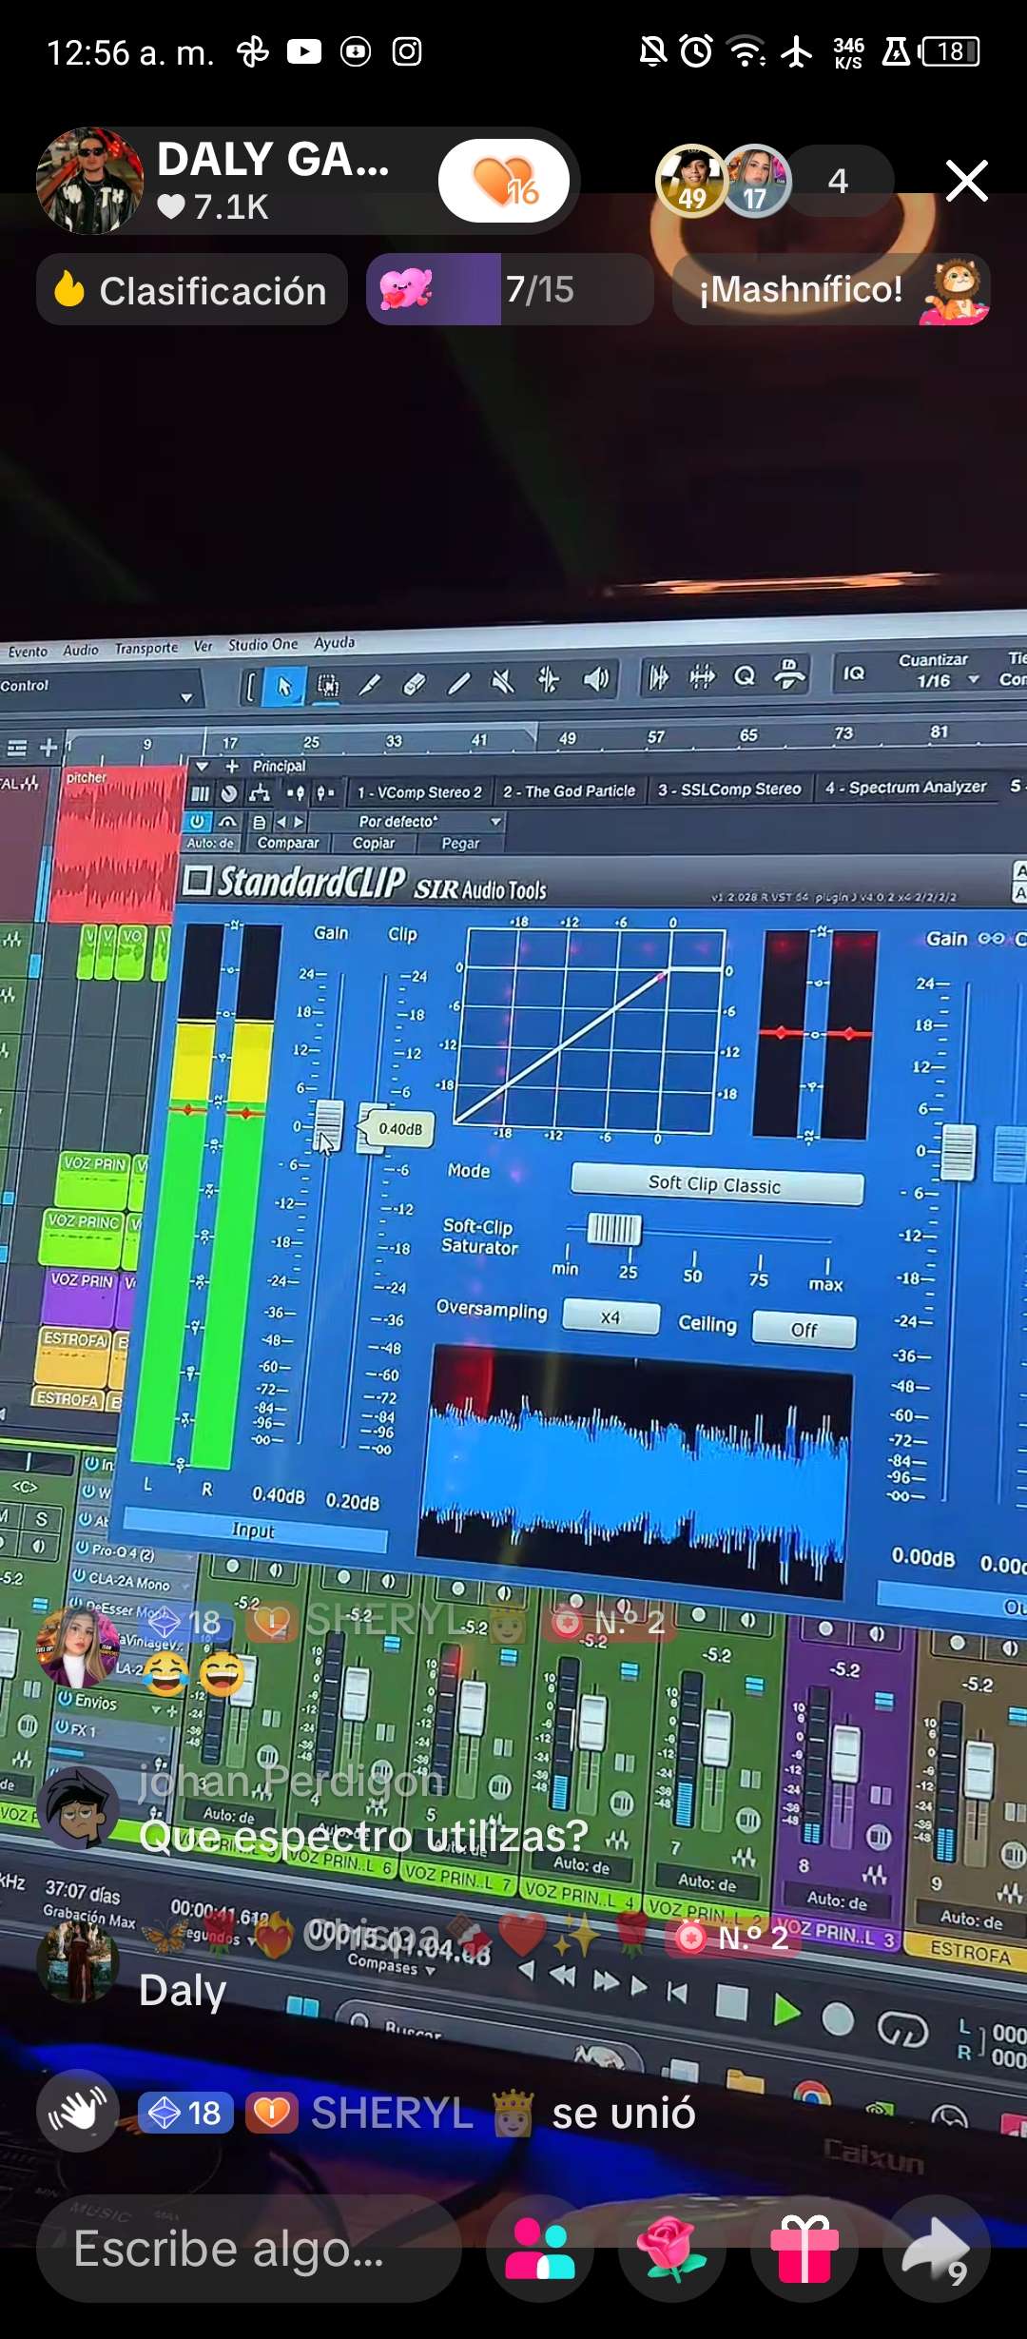Click the Comparar button
The width and height of the screenshot is (1027, 2339).
click(x=288, y=843)
